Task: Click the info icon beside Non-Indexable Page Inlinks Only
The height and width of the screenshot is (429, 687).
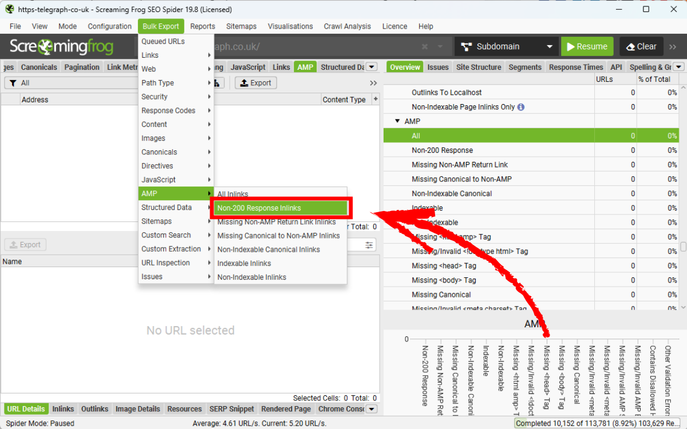Action: 520,107
